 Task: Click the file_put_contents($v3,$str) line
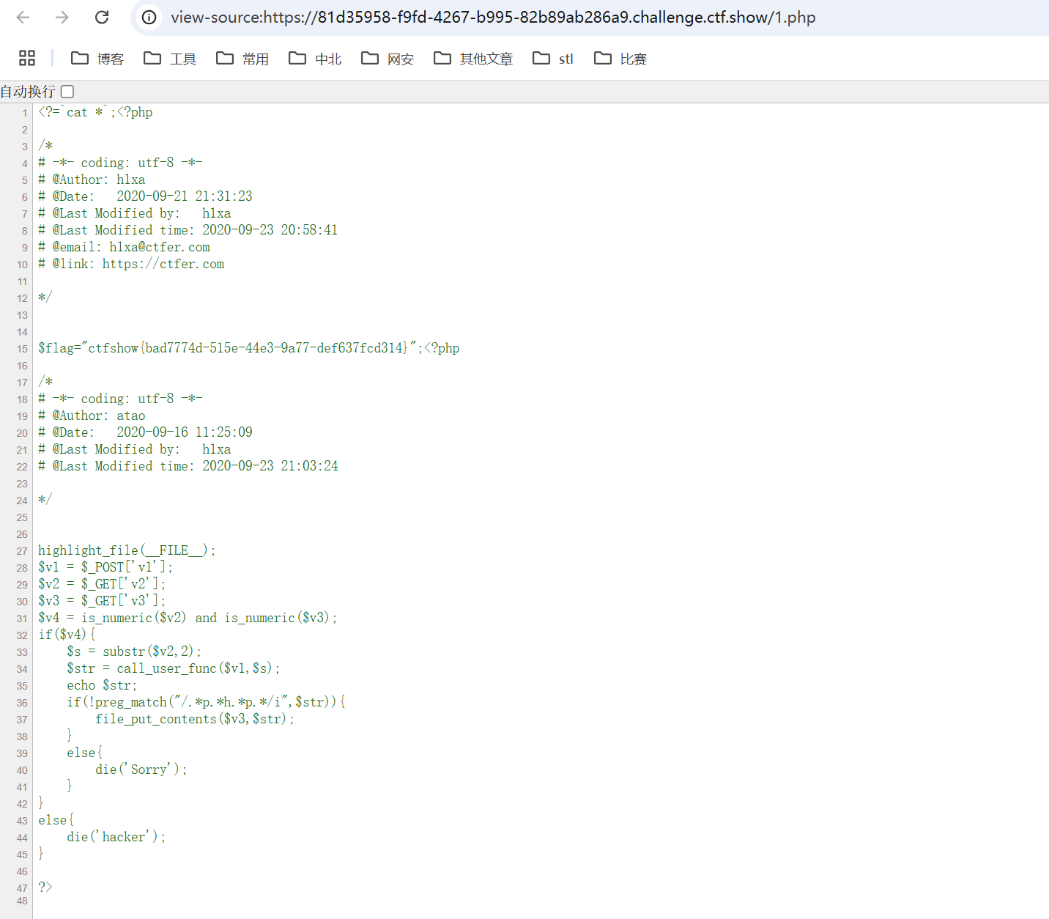pyautogui.click(x=195, y=719)
